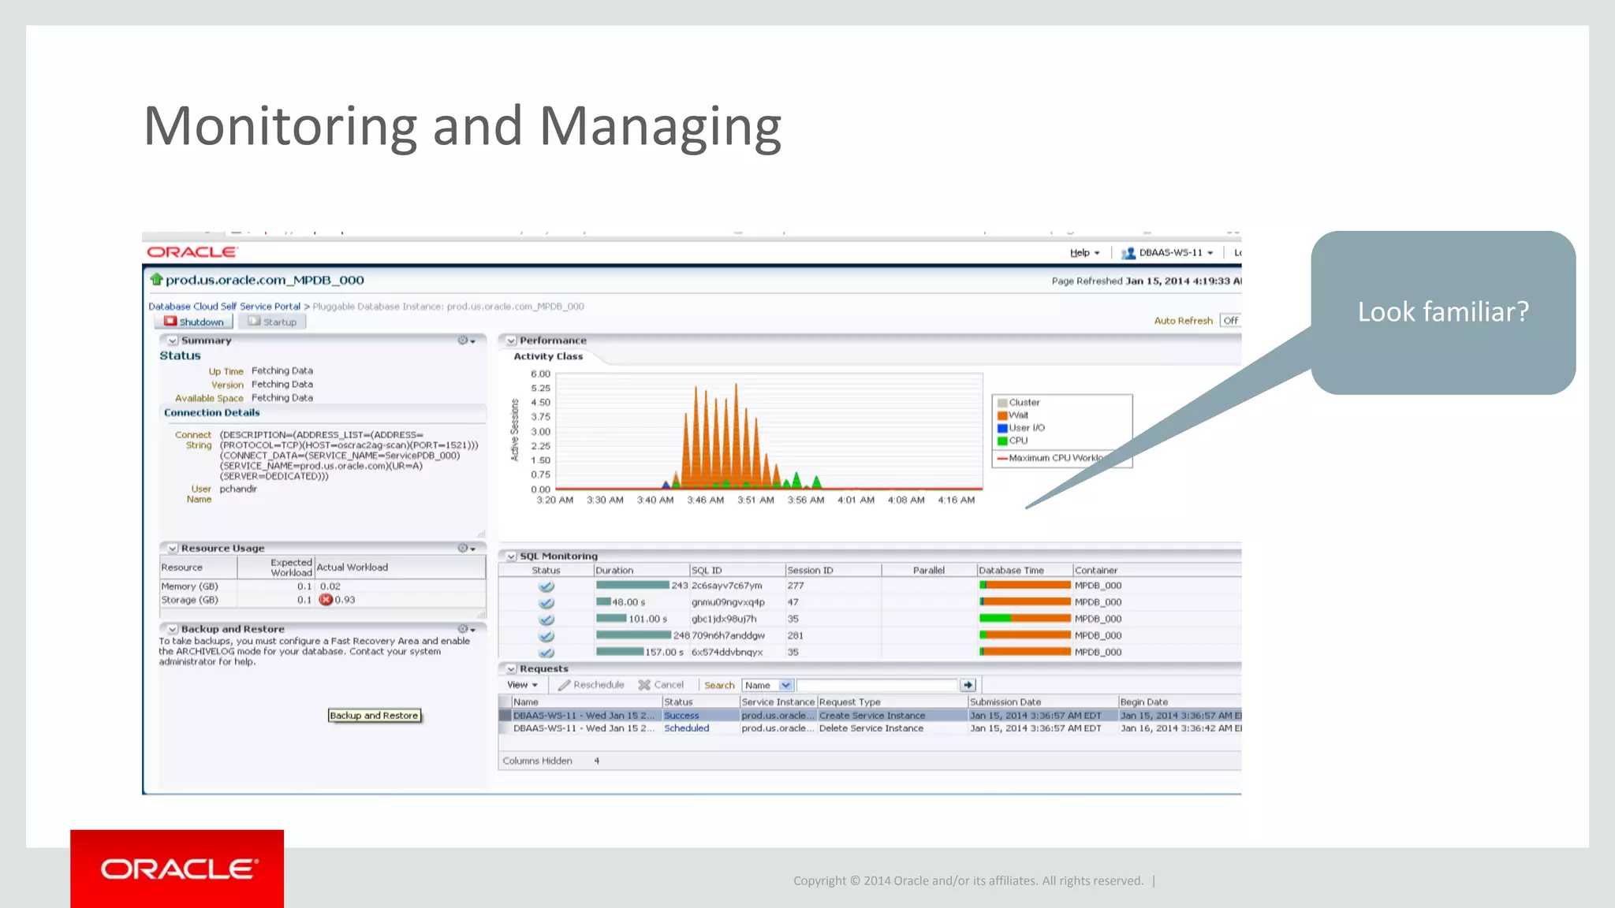This screenshot has height=908, width=1615.
Task: Click the search go arrow button
Action: pos(968,685)
